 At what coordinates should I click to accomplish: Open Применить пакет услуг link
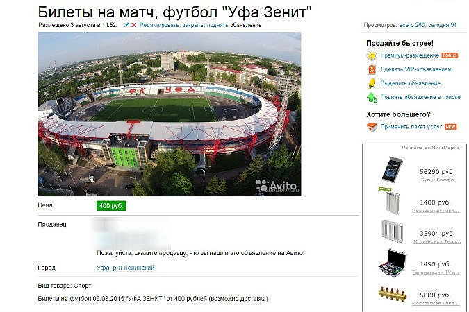[x=411, y=127]
